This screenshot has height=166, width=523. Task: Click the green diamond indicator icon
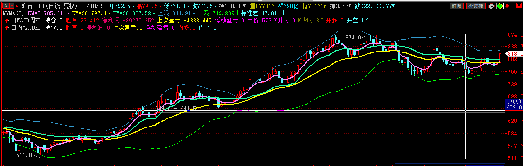500,6
